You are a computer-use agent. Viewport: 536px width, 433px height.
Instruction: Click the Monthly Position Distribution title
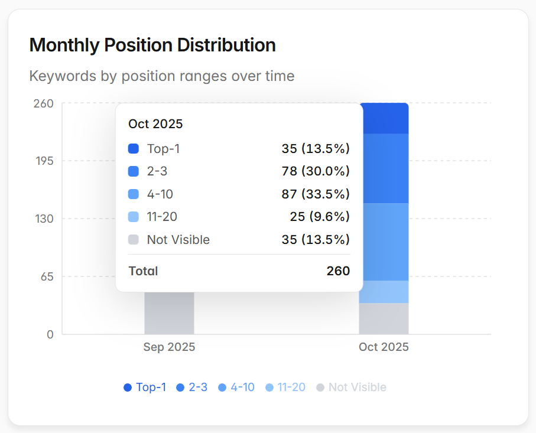152,45
